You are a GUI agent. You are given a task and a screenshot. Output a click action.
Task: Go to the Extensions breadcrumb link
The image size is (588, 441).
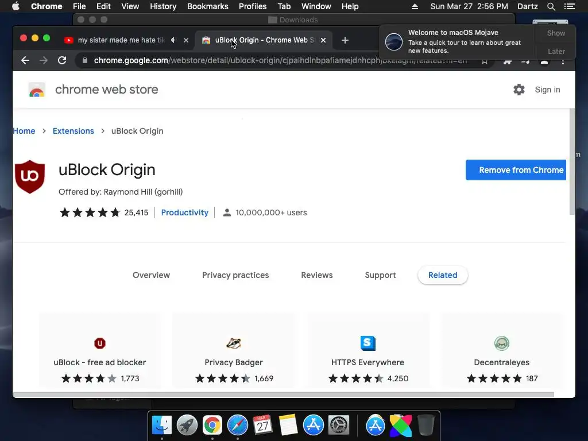[73, 131]
